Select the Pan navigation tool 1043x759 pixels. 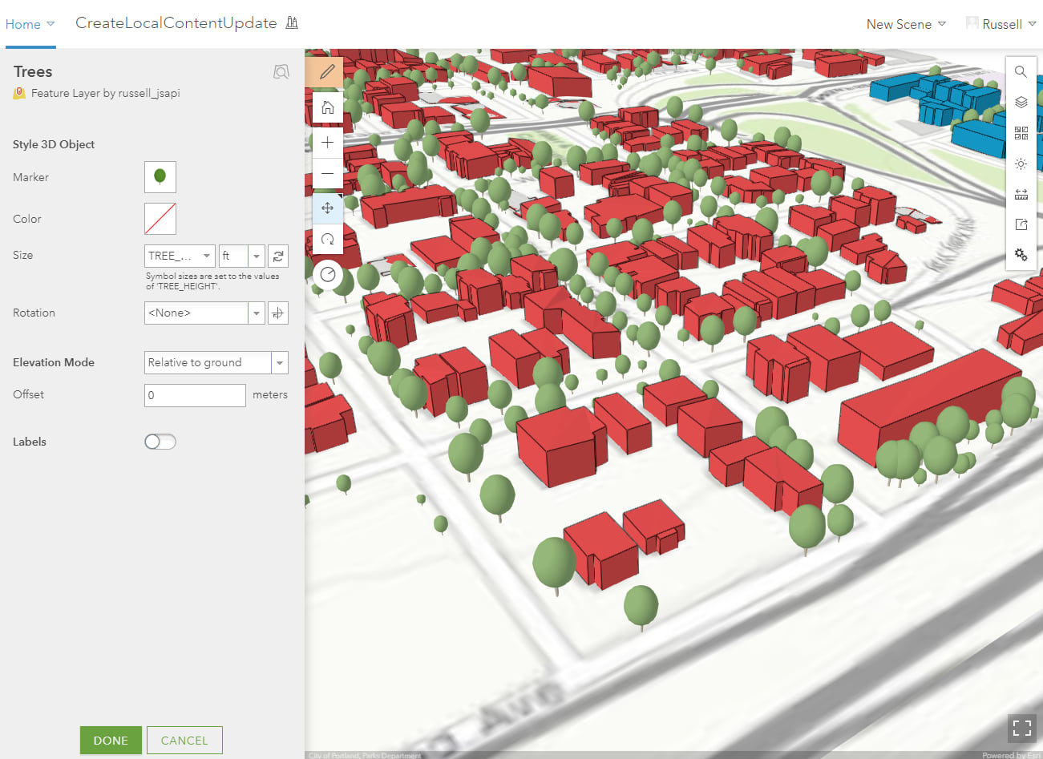coord(327,208)
